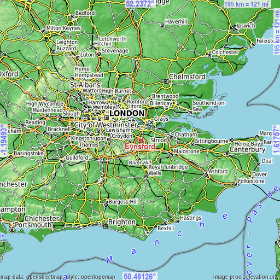This screenshot has height=280, width=280.
Task: Click the Folkestone town marker
Action: coord(235,184)
